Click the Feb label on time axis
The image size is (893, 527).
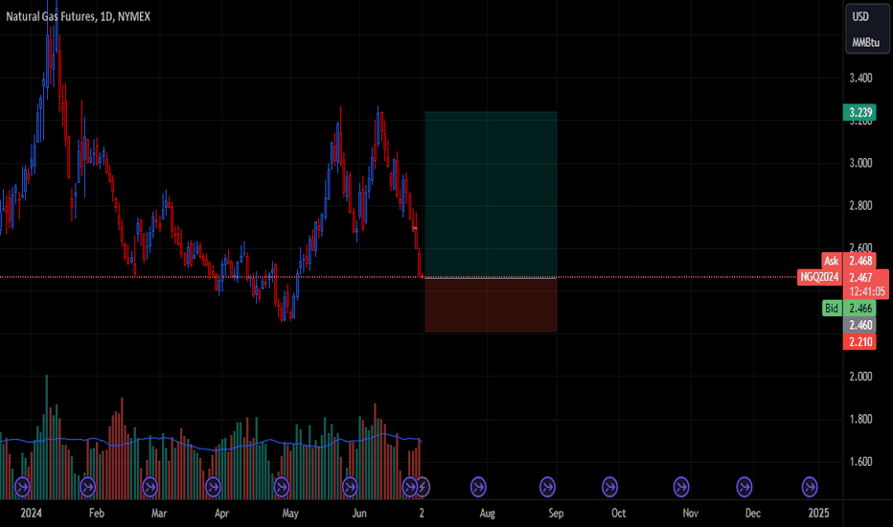click(x=97, y=514)
